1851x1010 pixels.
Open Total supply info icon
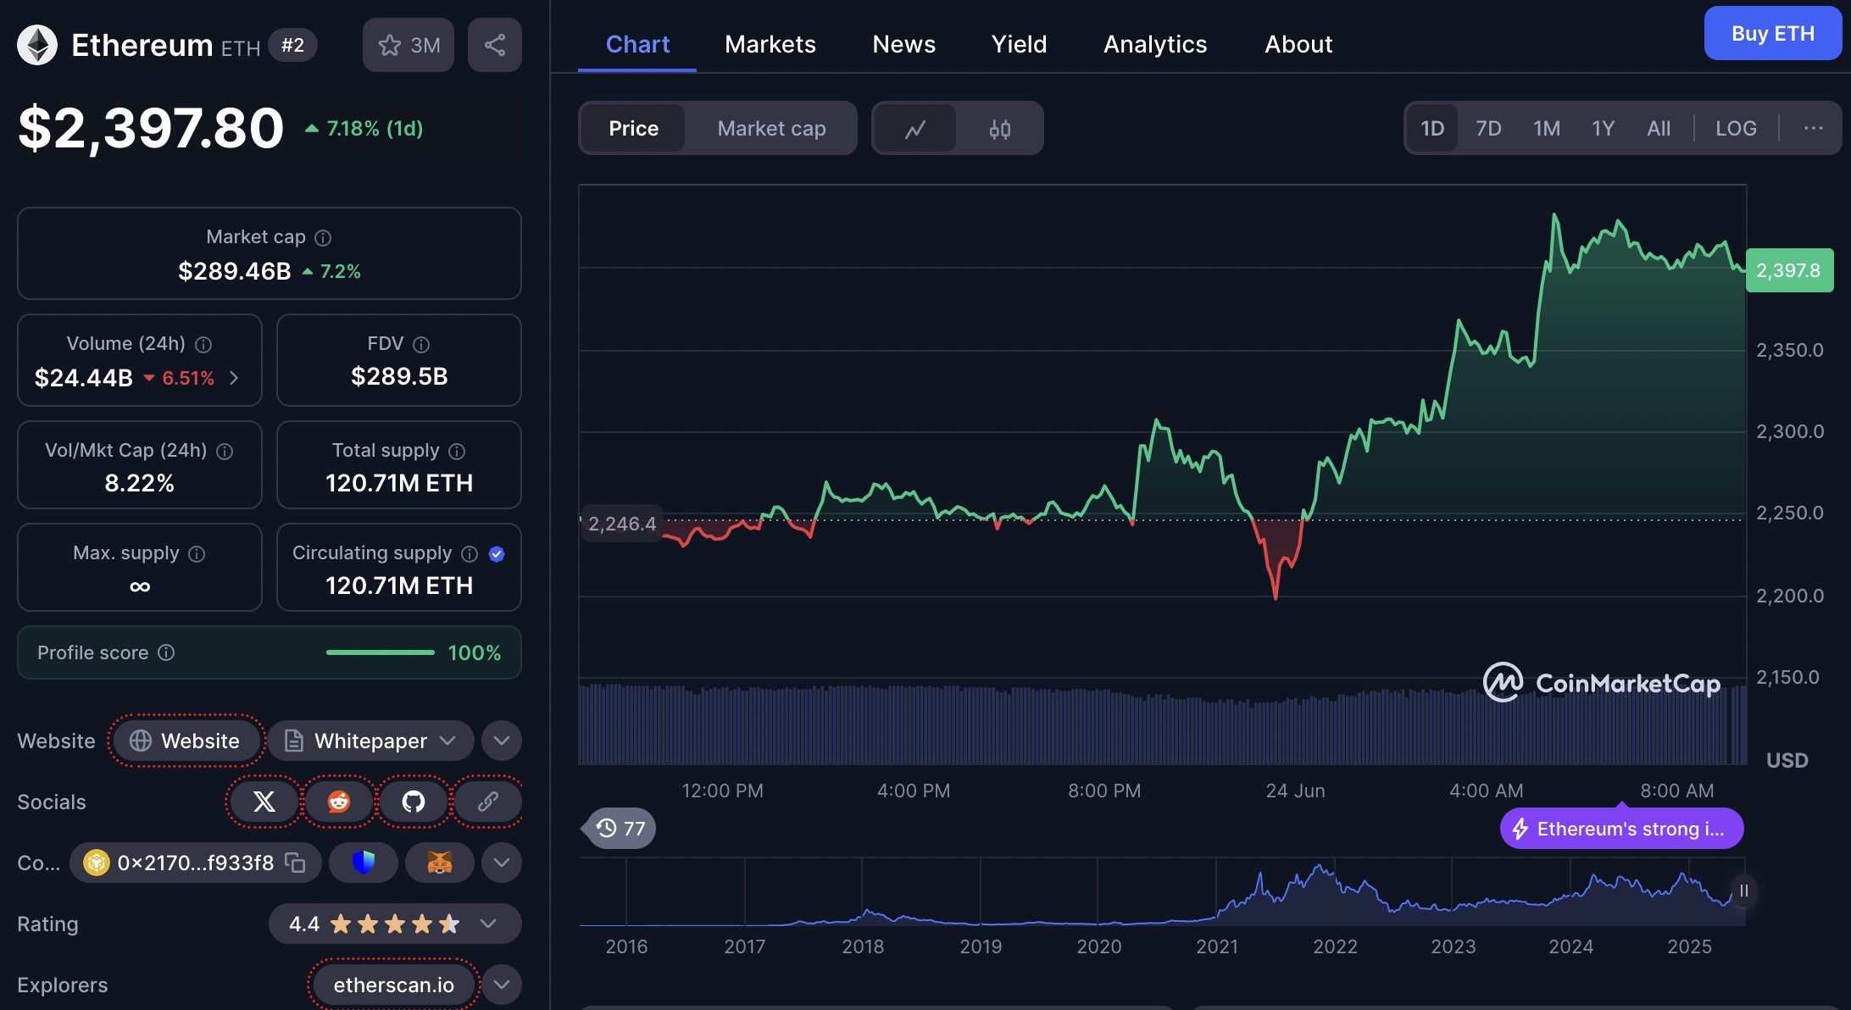[x=457, y=452]
